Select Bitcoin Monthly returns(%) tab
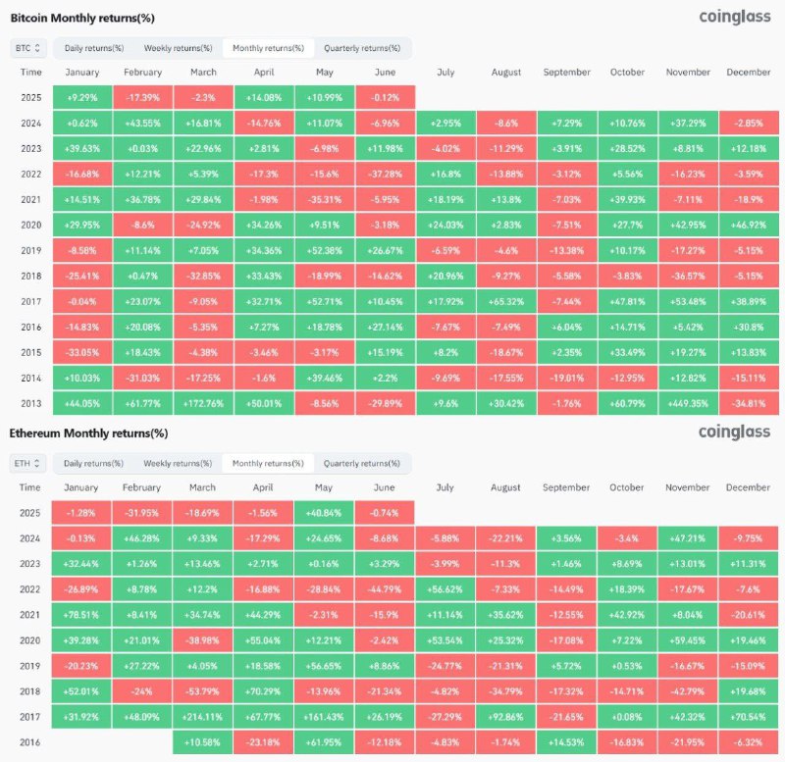Viewport: 785px width, 762px height. coord(268,48)
